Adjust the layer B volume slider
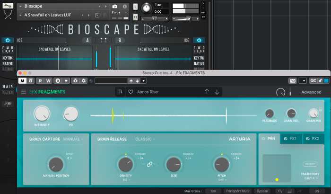 [x=110, y=57]
